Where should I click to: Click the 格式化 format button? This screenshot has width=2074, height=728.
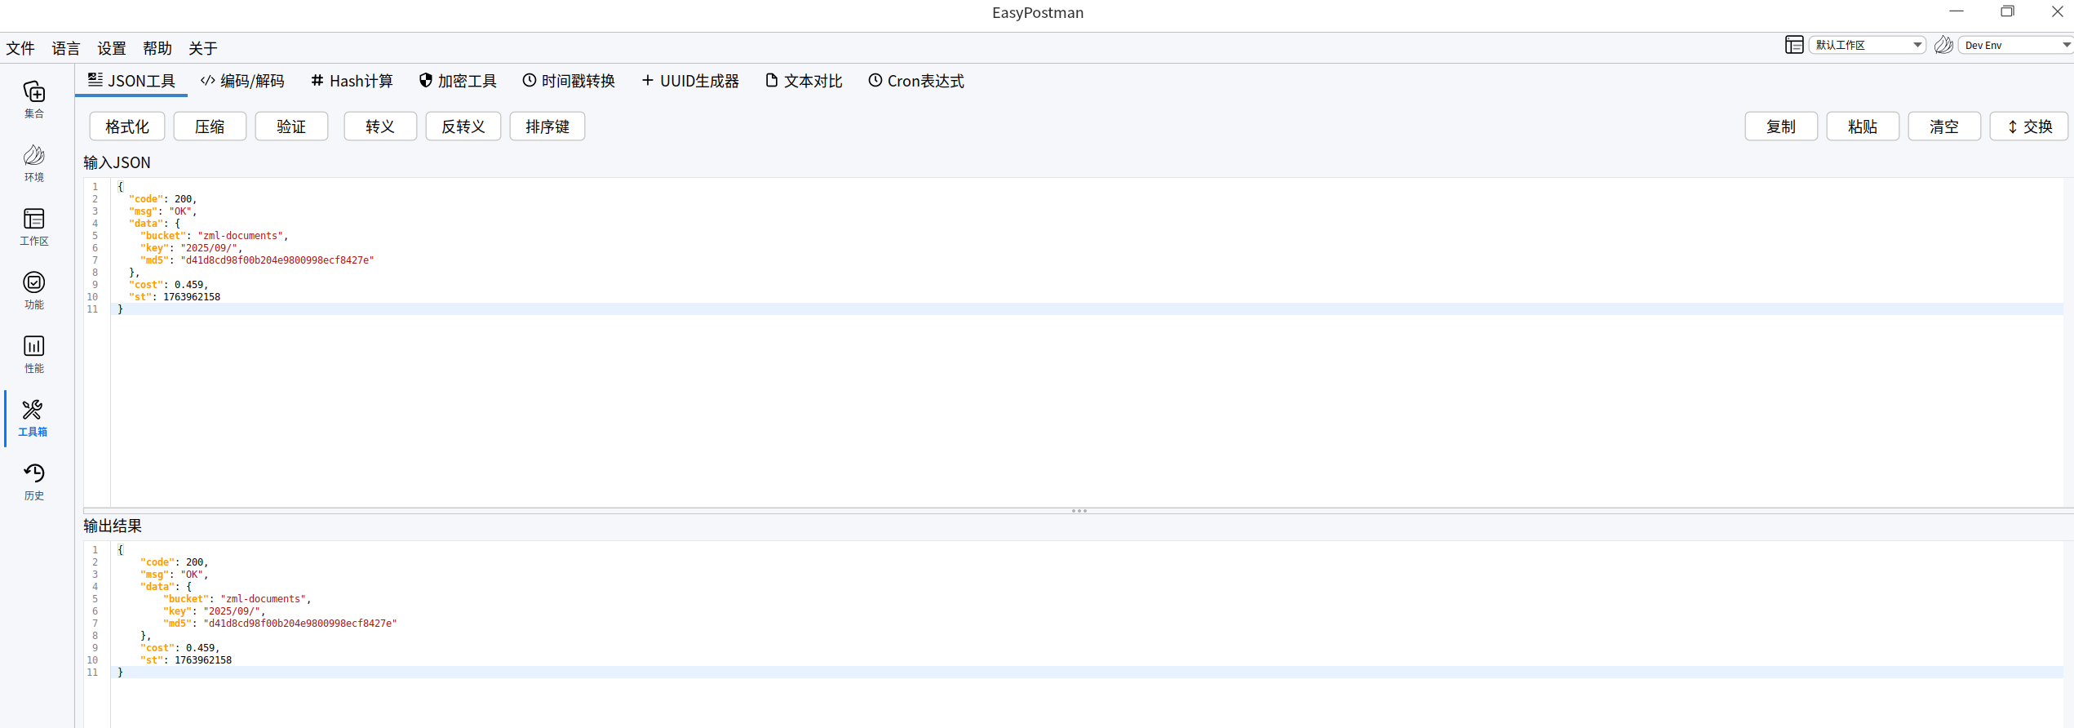(127, 127)
